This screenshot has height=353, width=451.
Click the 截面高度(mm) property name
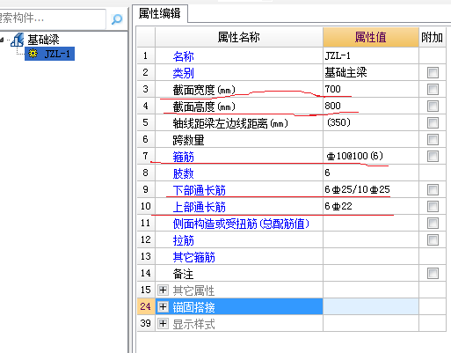point(204,107)
